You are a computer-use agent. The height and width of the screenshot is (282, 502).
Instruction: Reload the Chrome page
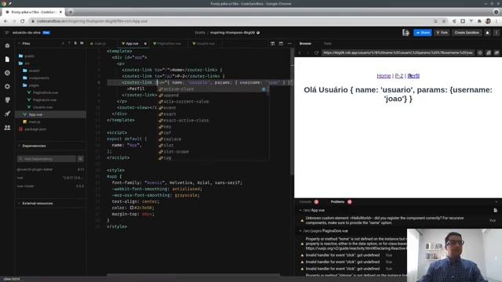pos(23,21)
